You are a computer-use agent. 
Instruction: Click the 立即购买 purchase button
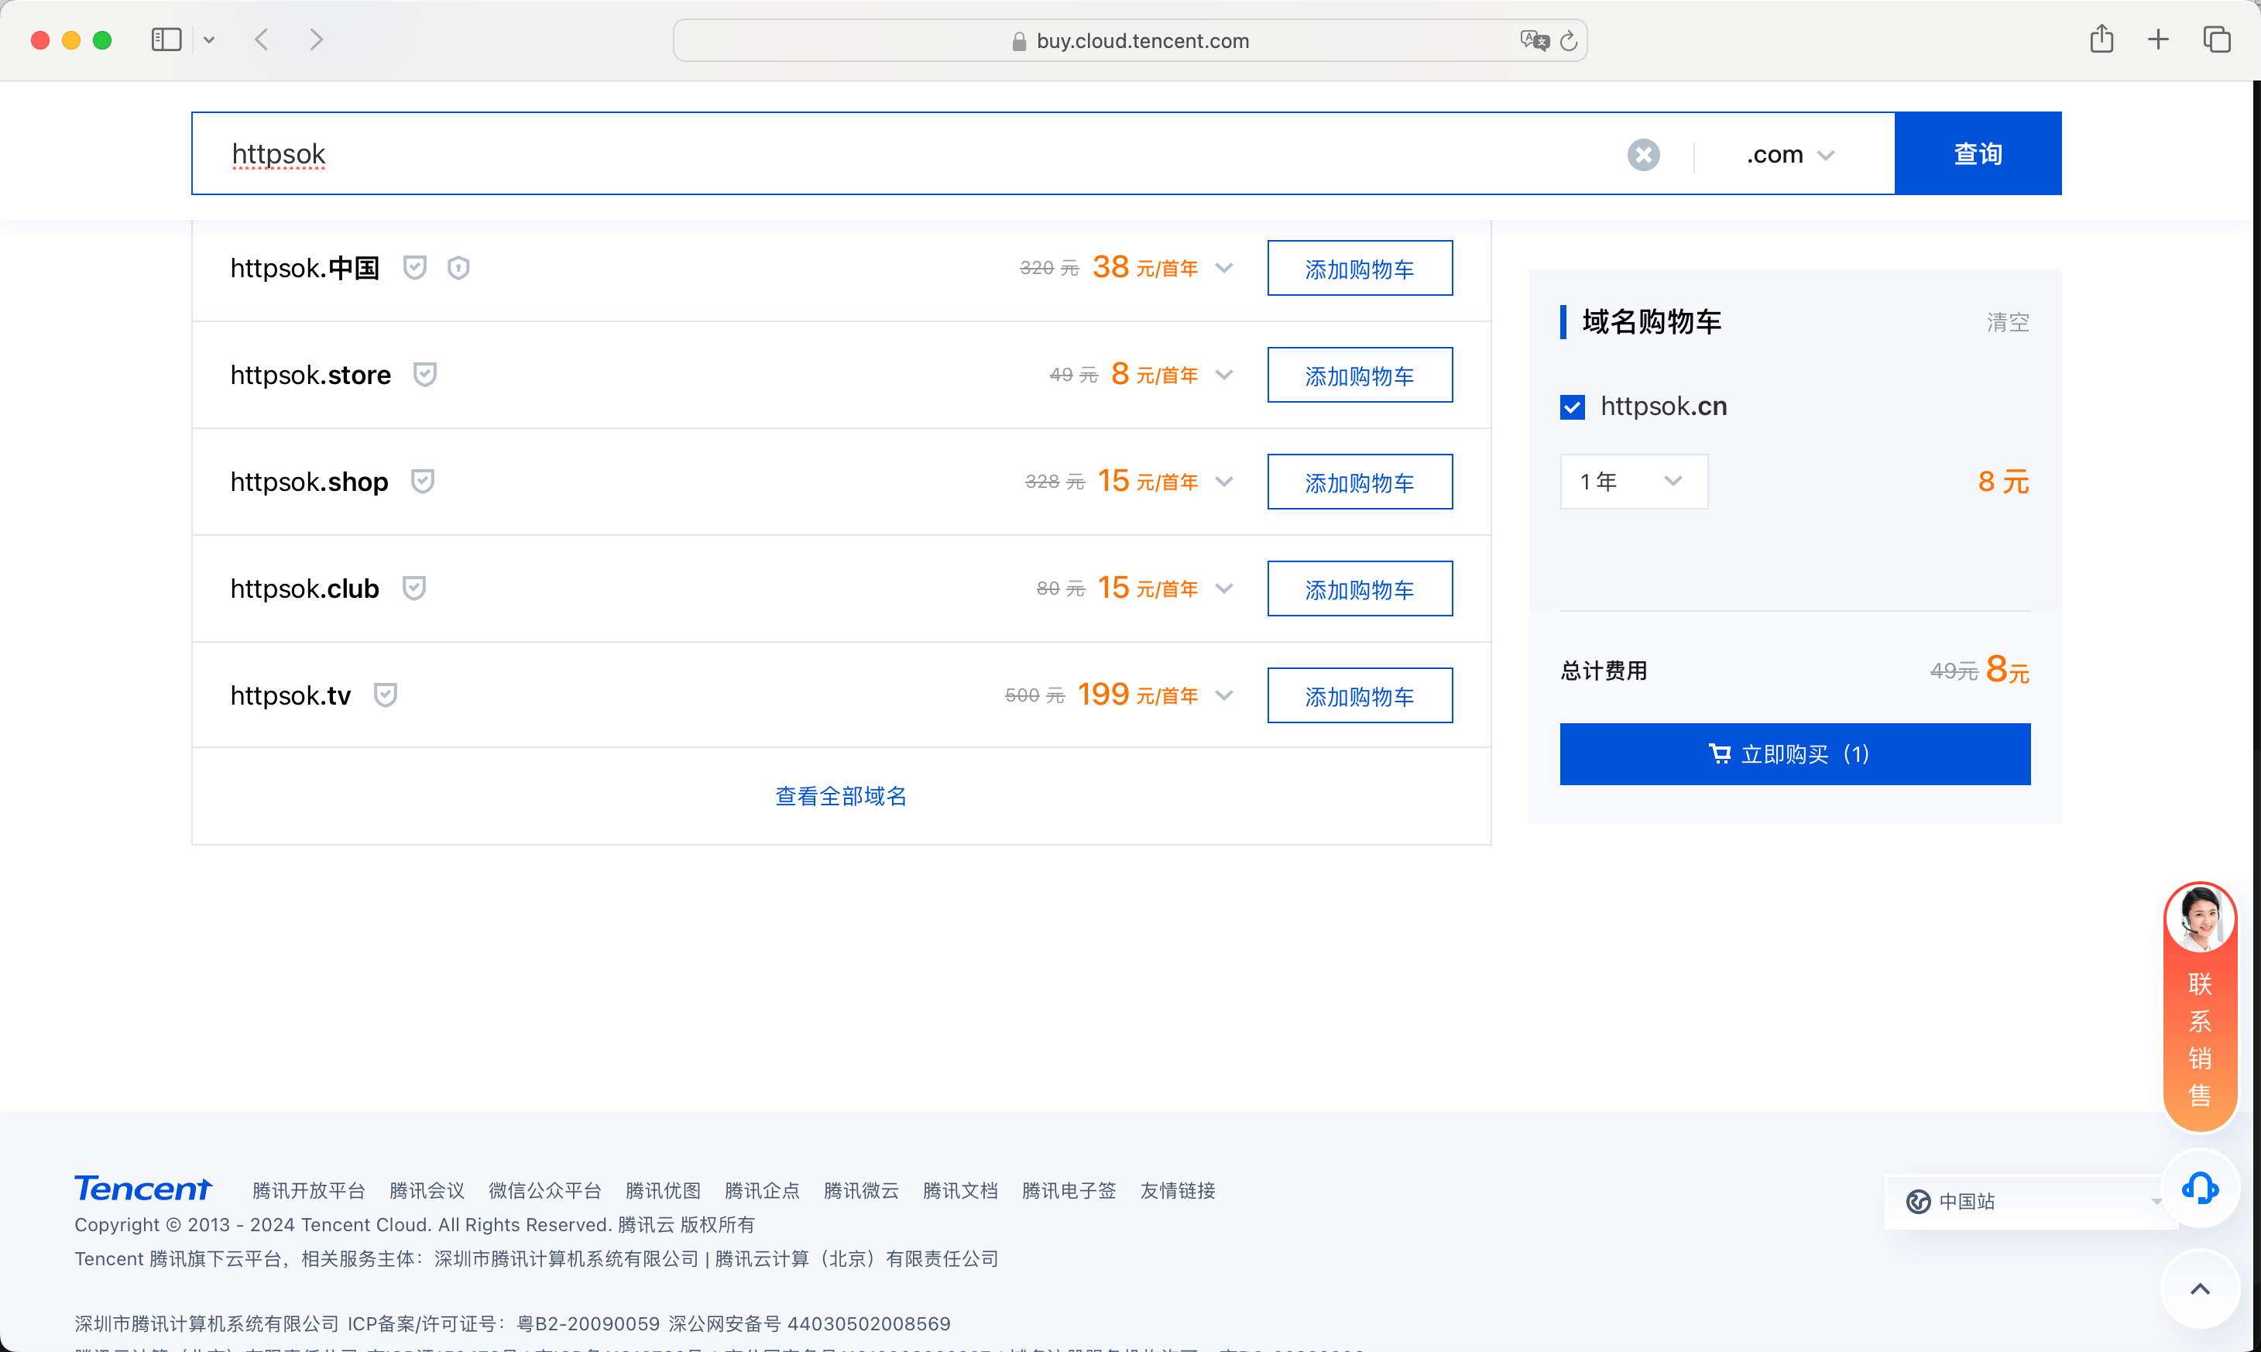click(x=1793, y=753)
